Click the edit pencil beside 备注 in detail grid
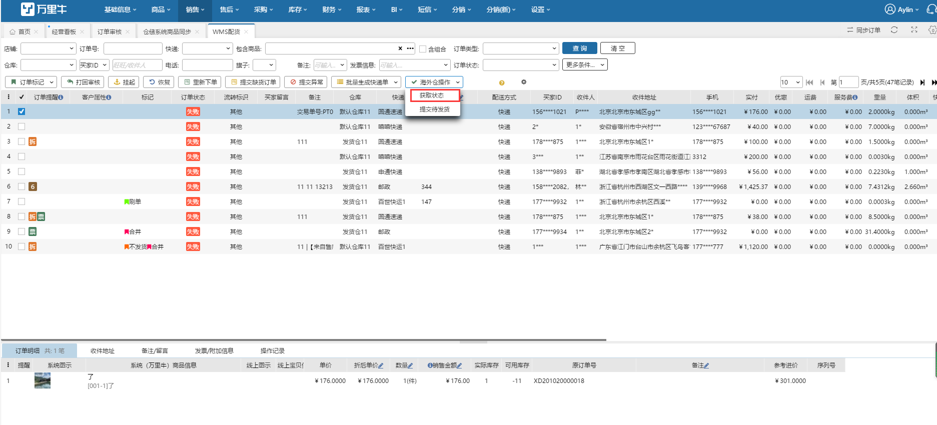The width and height of the screenshot is (937, 425). click(706, 365)
